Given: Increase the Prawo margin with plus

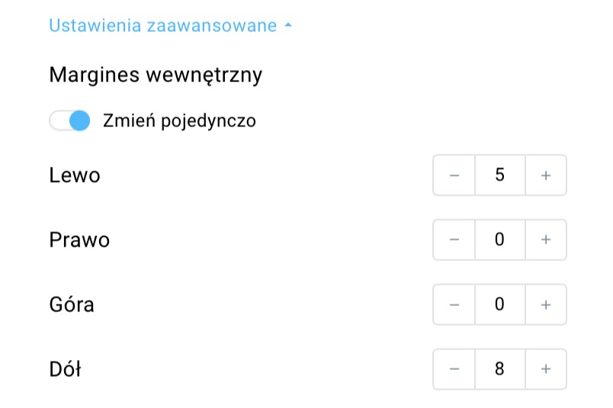Looking at the screenshot, I should pyautogui.click(x=546, y=240).
